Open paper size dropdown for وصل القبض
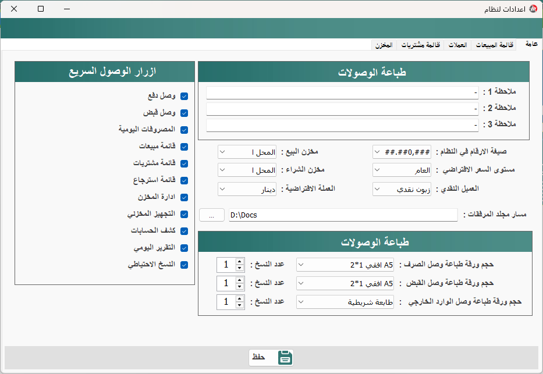Screen dimensions: 543x374 click(x=345, y=283)
